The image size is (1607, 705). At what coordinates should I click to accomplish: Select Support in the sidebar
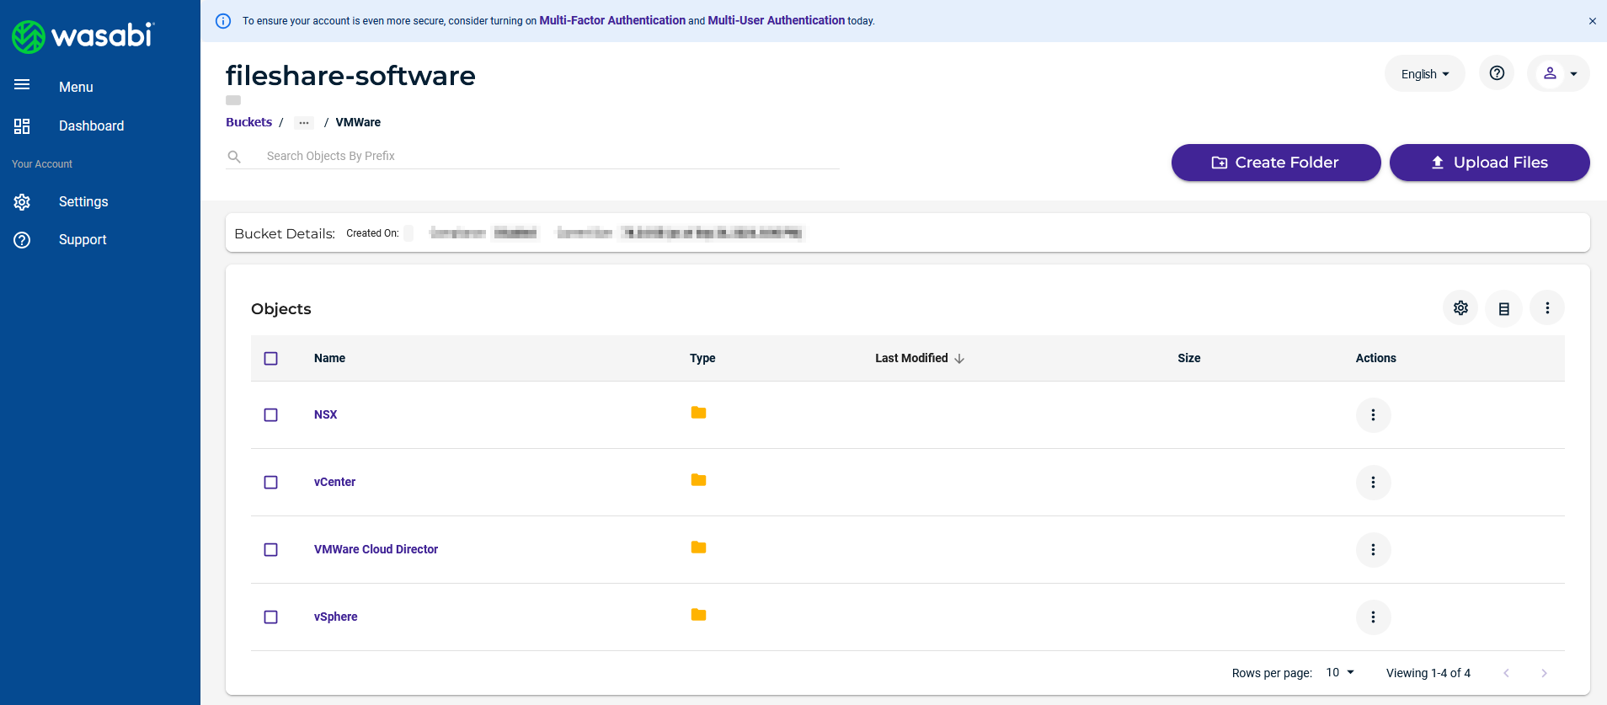coord(83,239)
